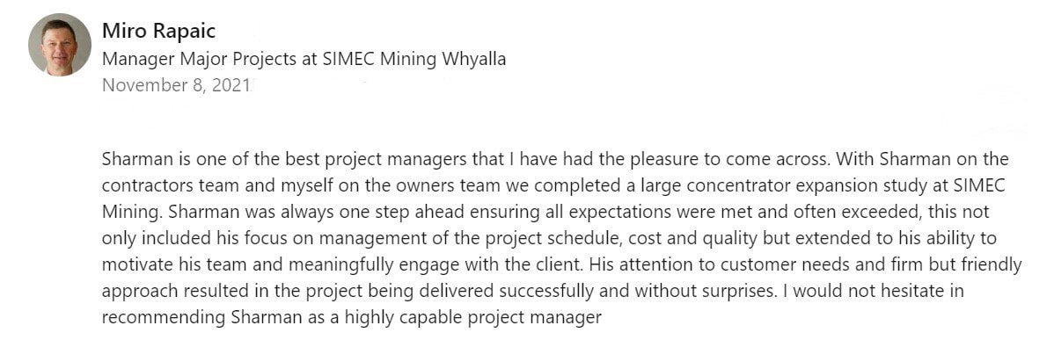Click the opening word 'Sharman' in the recommendation
1054x340 pixels.
[133, 160]
